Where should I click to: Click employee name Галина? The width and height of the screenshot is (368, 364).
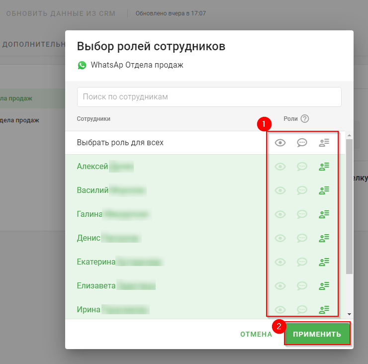pyautogui.click(x=90, y=214)
